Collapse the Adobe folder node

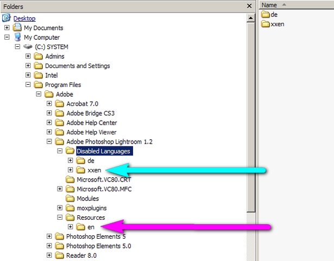click(x=39, y=94)
